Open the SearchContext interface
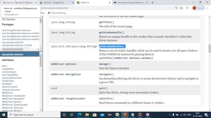The image size is (211, 118). click(10, 87)
